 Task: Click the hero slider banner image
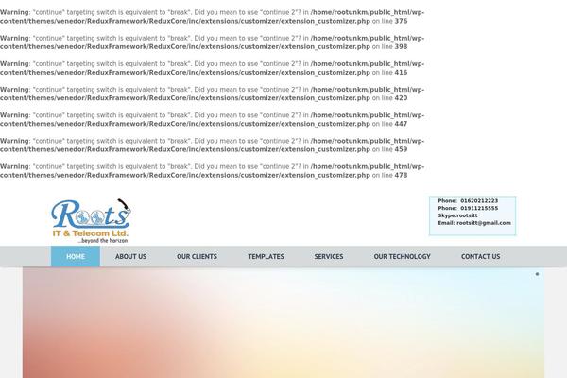283,322
